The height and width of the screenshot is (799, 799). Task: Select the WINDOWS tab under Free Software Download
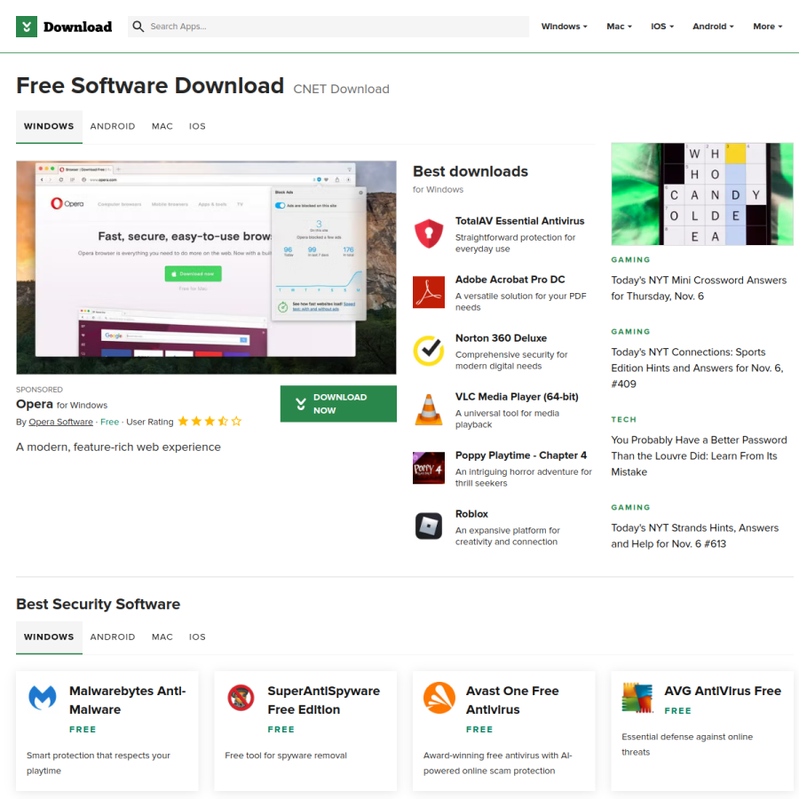[x=49, y=126]
